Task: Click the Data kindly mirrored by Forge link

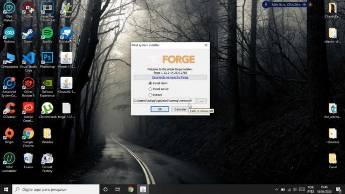Action: [x=170, y=78]
